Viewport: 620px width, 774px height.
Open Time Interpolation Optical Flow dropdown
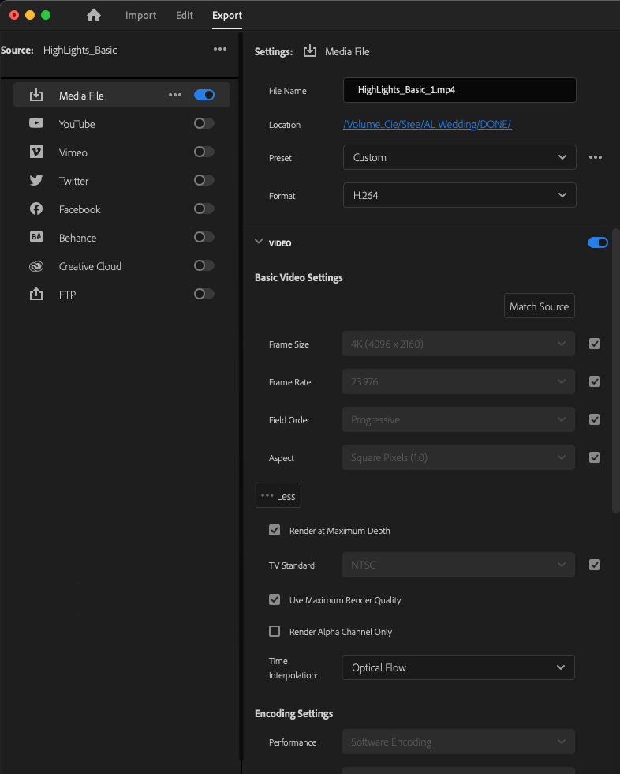tap(458, 667)
